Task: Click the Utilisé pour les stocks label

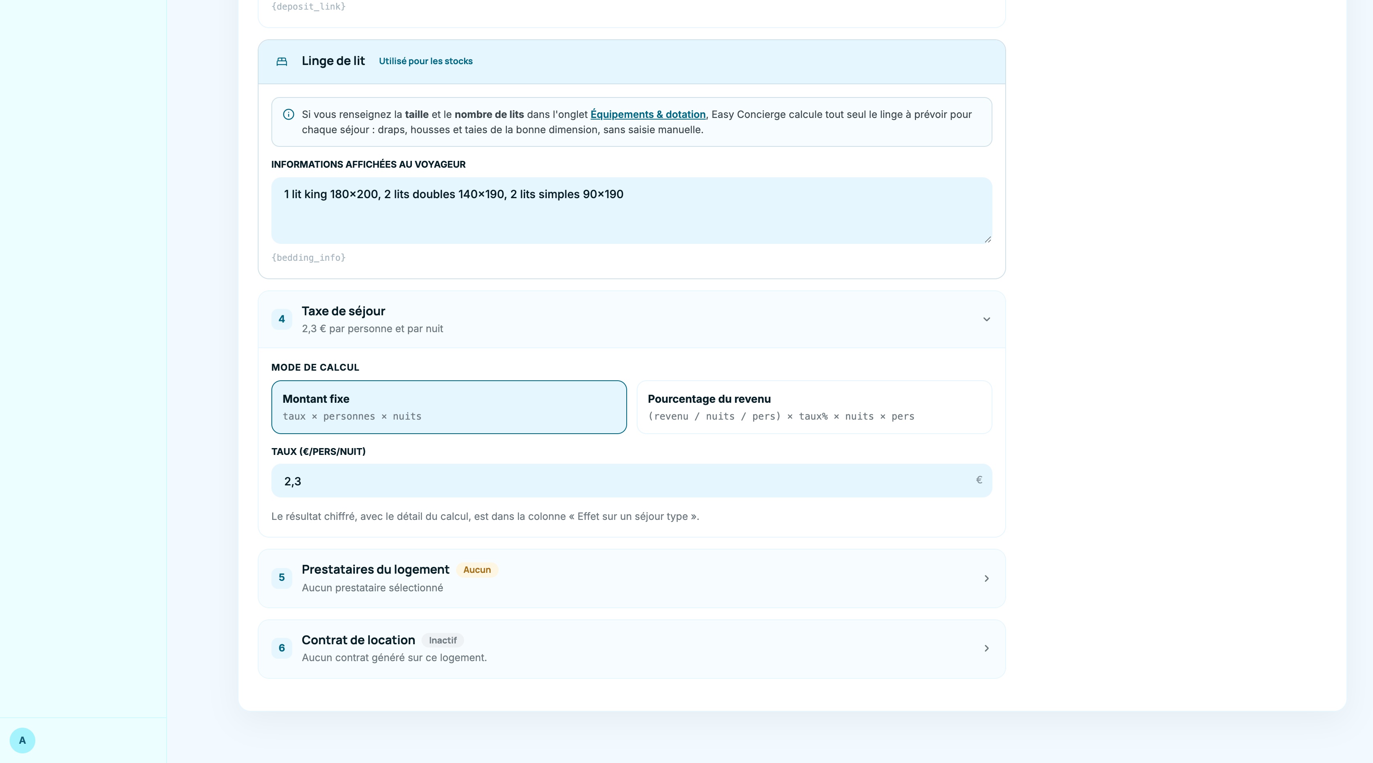Action: [425, 61]
